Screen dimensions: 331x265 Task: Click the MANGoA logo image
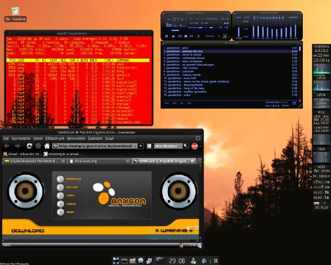click(119, 194)
